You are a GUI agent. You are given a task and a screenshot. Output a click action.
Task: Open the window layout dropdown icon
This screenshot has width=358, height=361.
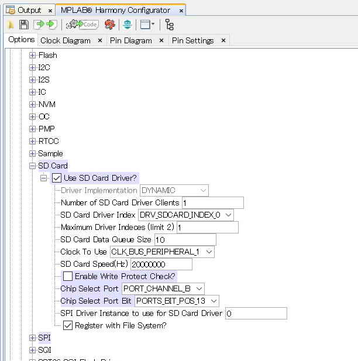pyautogui.click(x=147, y=25)
